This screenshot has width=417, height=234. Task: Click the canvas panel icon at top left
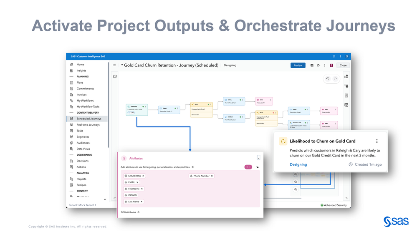[x=115, y=77]
